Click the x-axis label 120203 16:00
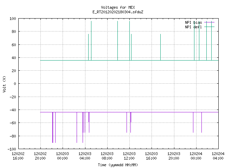225x168 pixels. click(x=152, y=156)
